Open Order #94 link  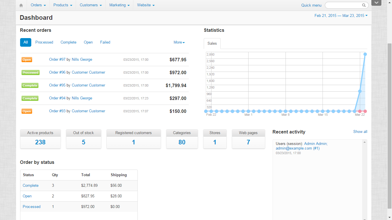point(57,98)
